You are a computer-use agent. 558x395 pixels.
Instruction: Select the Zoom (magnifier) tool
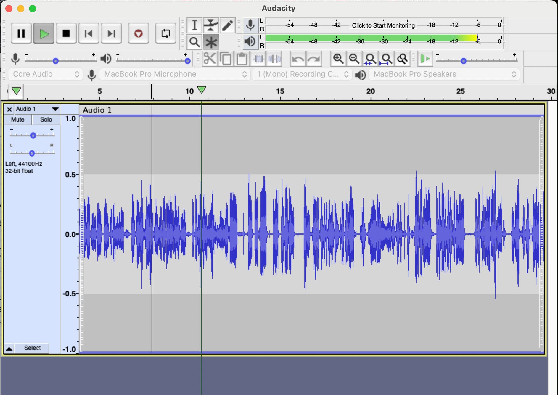click(194, 42)
